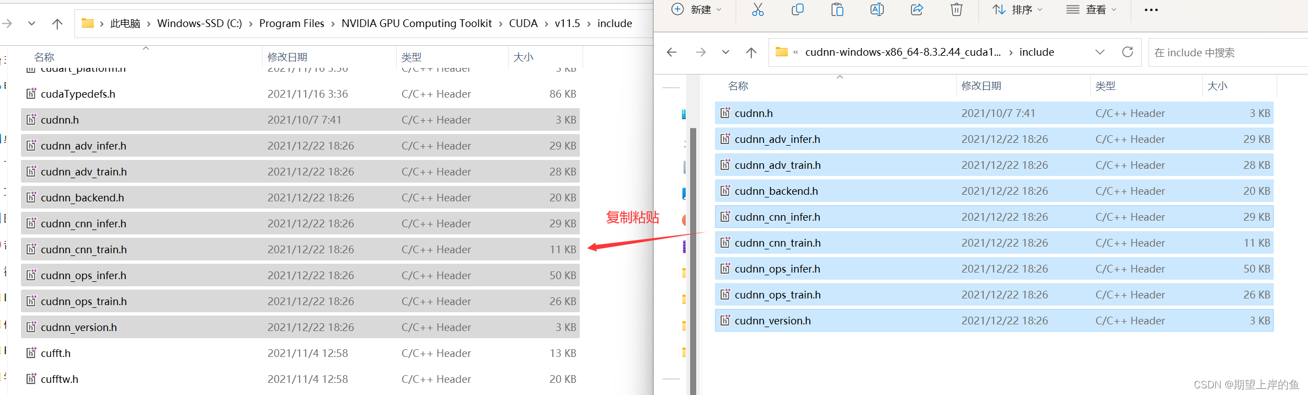Click the 在 include 中搜索 search box
Viewport: 1308px width, 395px height.
tap(1228, 52)
